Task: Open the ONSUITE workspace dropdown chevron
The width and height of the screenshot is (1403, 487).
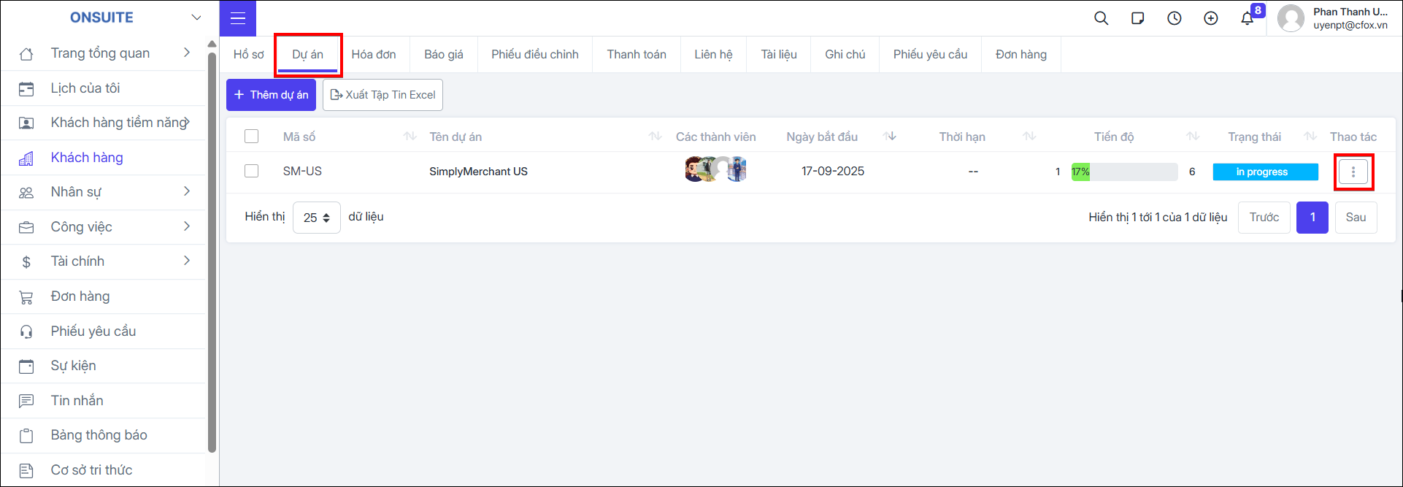Action: 196,18
